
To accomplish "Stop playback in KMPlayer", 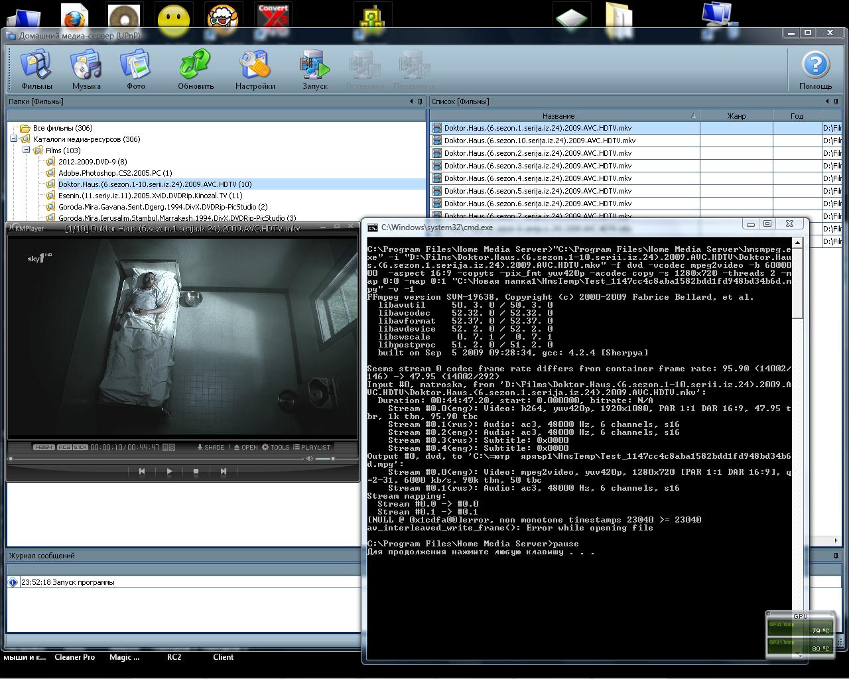I will pos(196,471).
